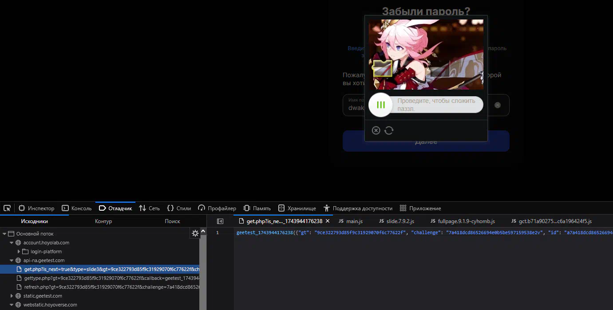Collapse the webstatic.hoyoverse.com node arrow
The width and height of the screenshot is (613, 310).
coord(12,305)
